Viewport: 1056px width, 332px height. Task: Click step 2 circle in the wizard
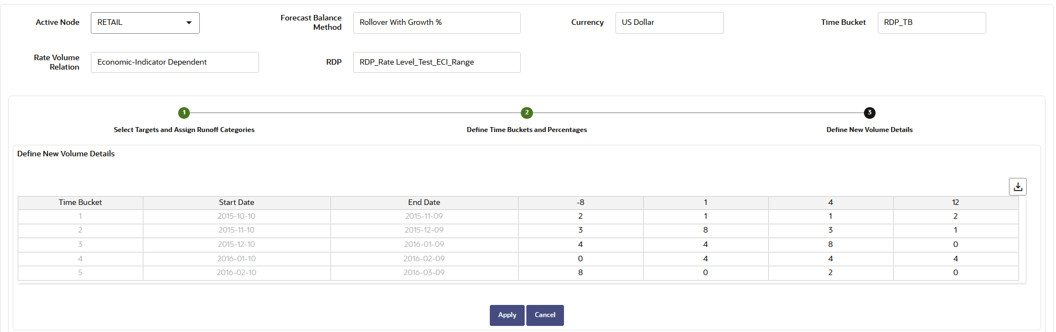tap(527, 113)
